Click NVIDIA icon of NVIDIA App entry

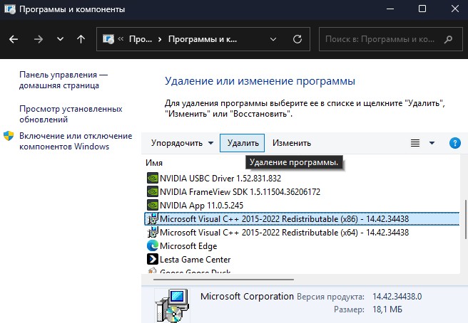153,205
